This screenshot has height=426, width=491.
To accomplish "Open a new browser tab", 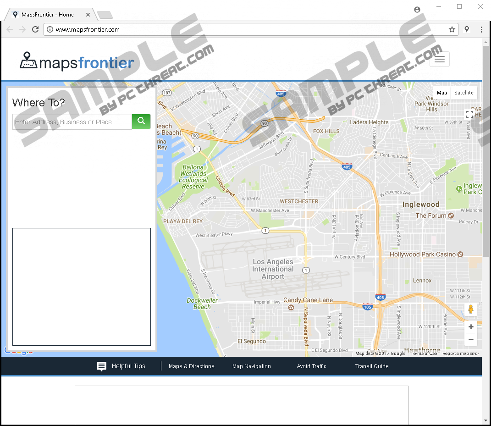I will pyautogui.click(x=105, y=15).
